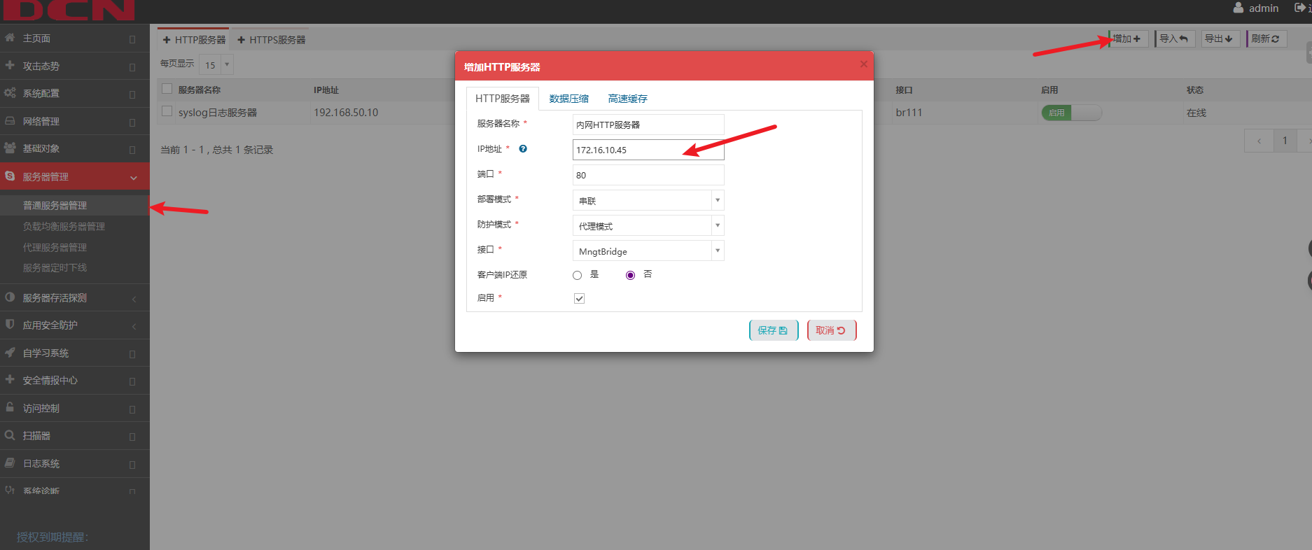Click the br111 interface cell

(x=909, y=112)
